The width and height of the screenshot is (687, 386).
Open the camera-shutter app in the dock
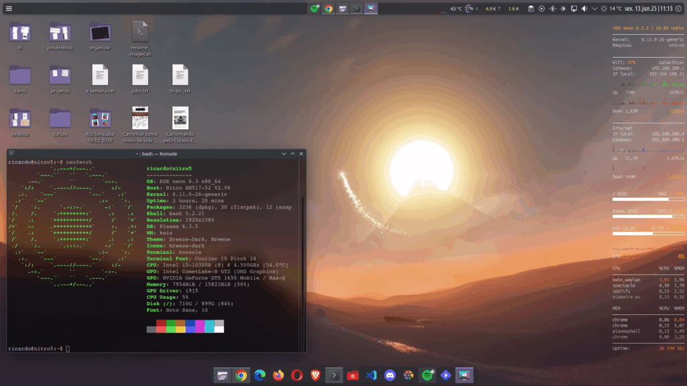409,375
